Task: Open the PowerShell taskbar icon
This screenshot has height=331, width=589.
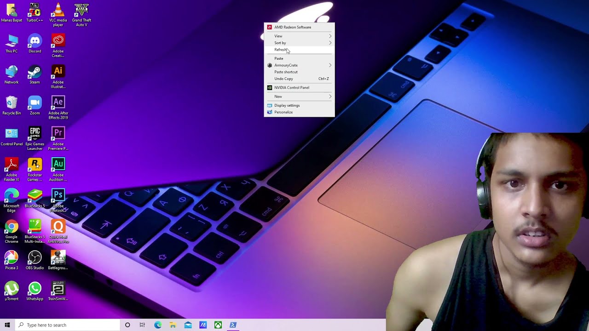Action: click(233, 325)
